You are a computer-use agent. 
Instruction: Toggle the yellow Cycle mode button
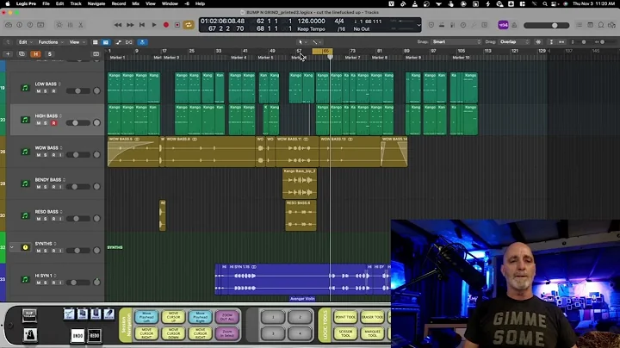pos(189,25)
